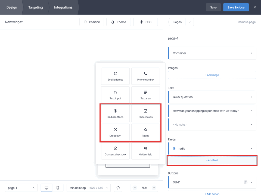Screen dimensions: 261x195
Task: Expand the Pages chevron dropdown
Action: (189, 22)
